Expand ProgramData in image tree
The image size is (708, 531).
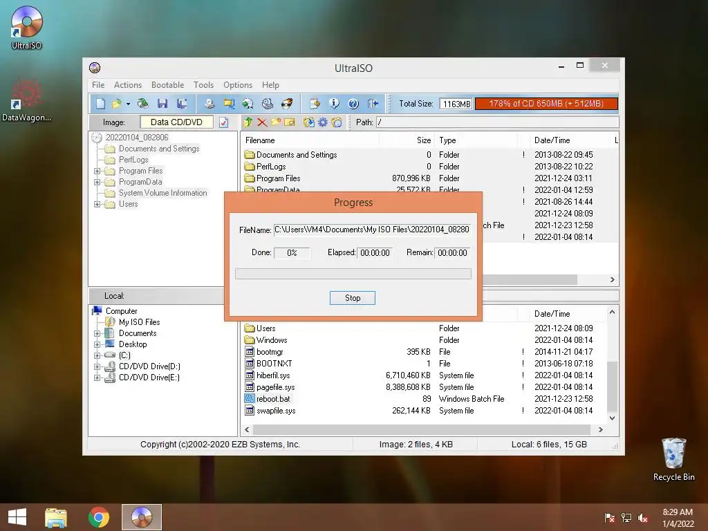[97, 183]
